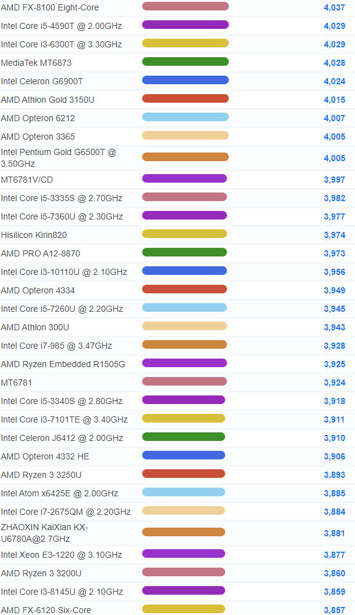Select the score 3,973

334,253
